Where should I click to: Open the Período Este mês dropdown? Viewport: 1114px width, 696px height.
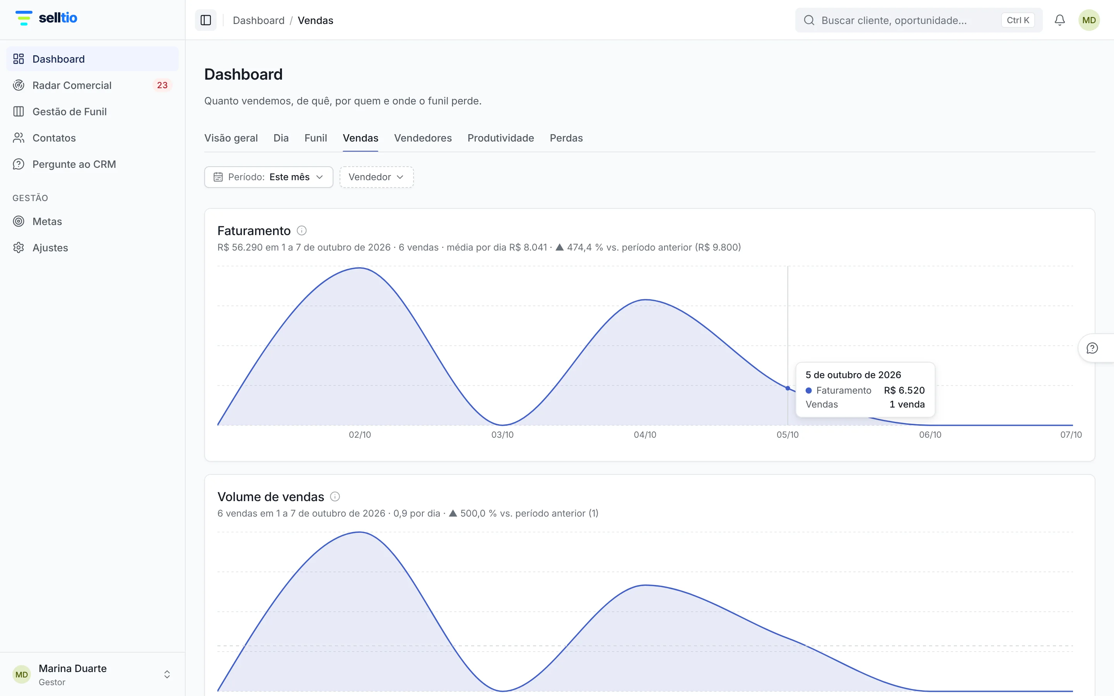point(268,177)
